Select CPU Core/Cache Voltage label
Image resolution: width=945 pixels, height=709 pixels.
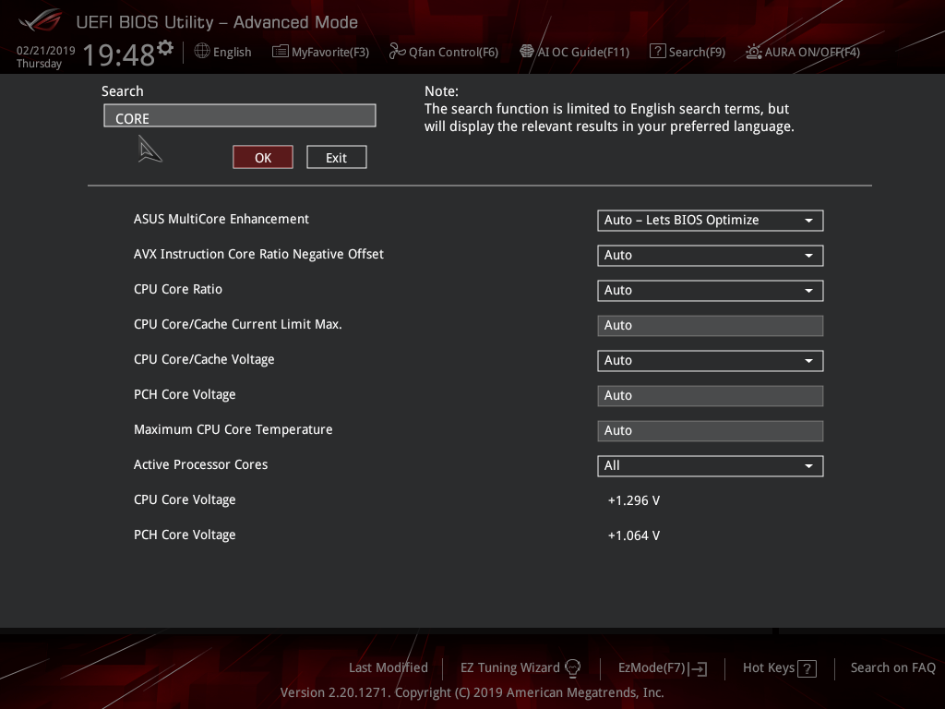click(x=204, y=359)
